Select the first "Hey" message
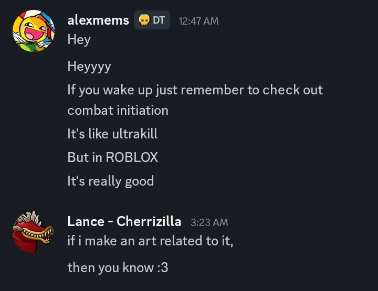 [79, 40]
